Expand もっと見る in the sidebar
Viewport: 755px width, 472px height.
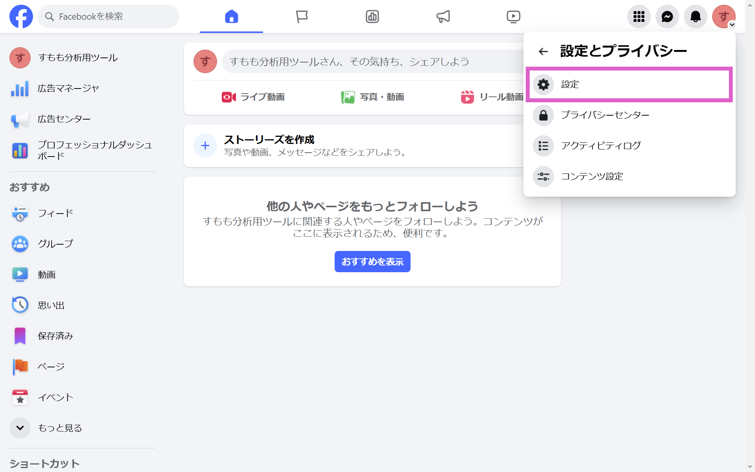click(59, 428)
